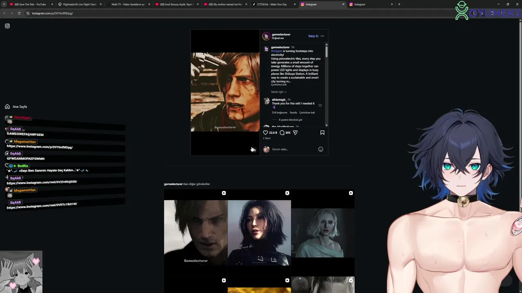Open gameslecturer username in post header
Screen dimensions: 522x293
pos(281,35)
